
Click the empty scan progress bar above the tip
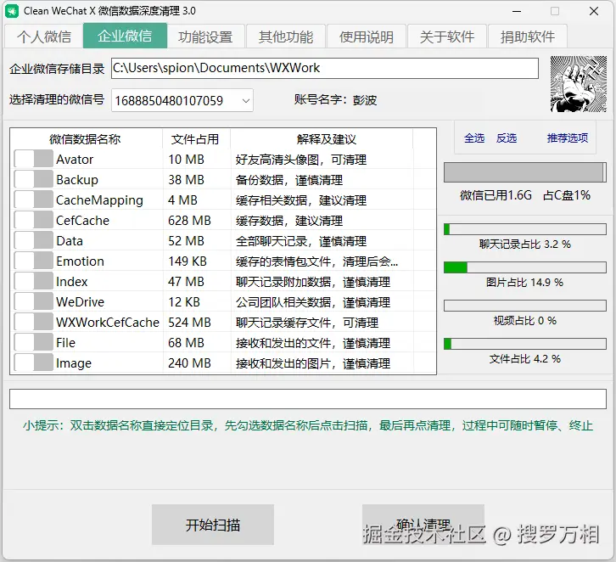[308, 399]
